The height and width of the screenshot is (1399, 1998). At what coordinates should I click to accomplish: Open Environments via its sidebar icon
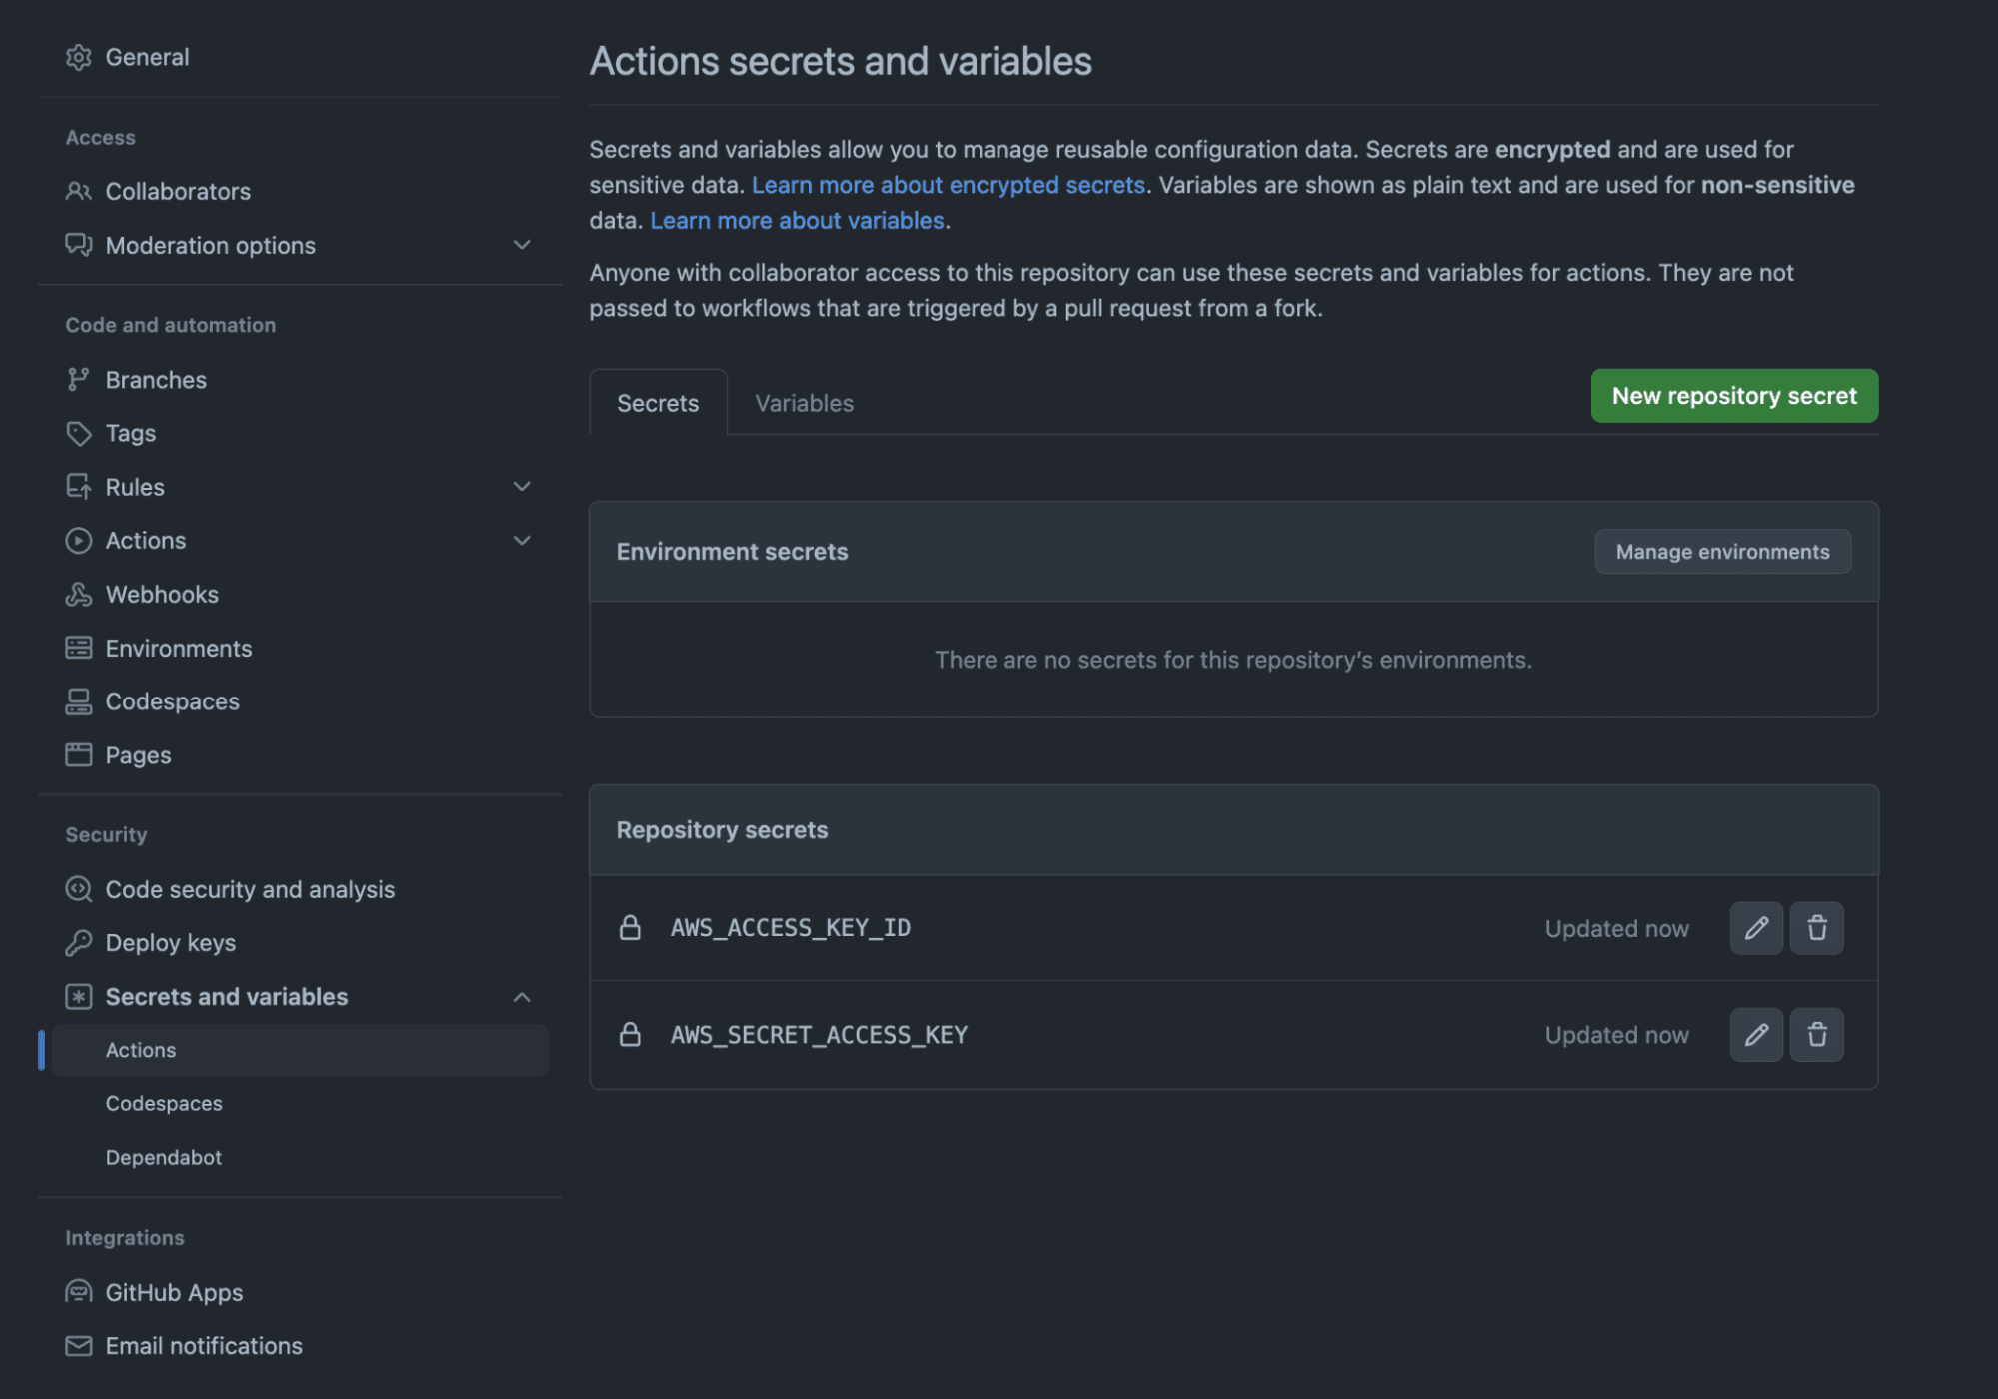pyautogui.click(x=78, y=648)
